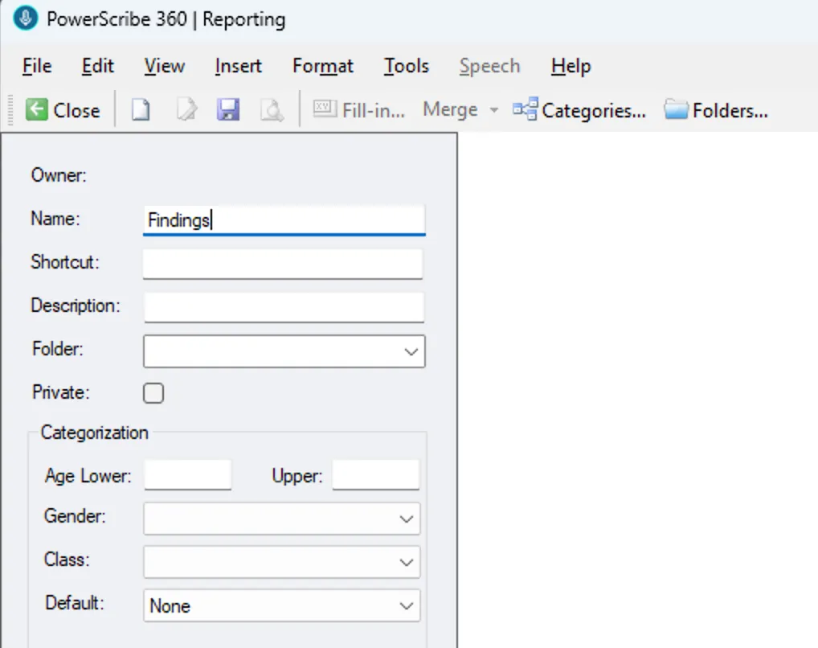Enable Private mode for this AutoText
This screenshot has height=648, width=818.
click(x=153, y=393)
